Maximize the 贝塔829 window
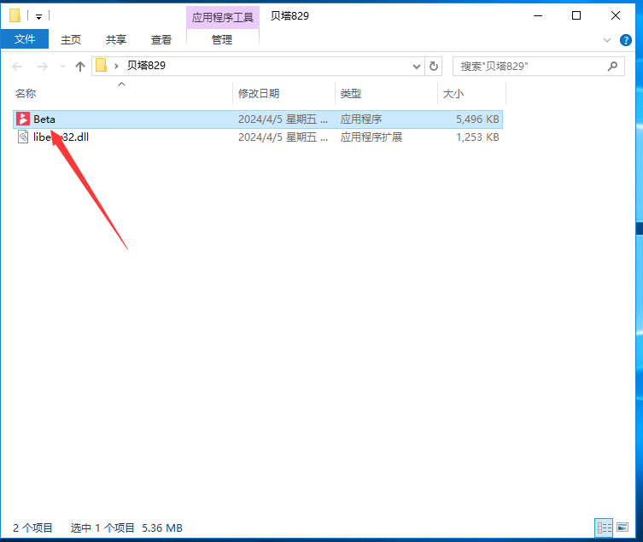 [x=576, y=15]
